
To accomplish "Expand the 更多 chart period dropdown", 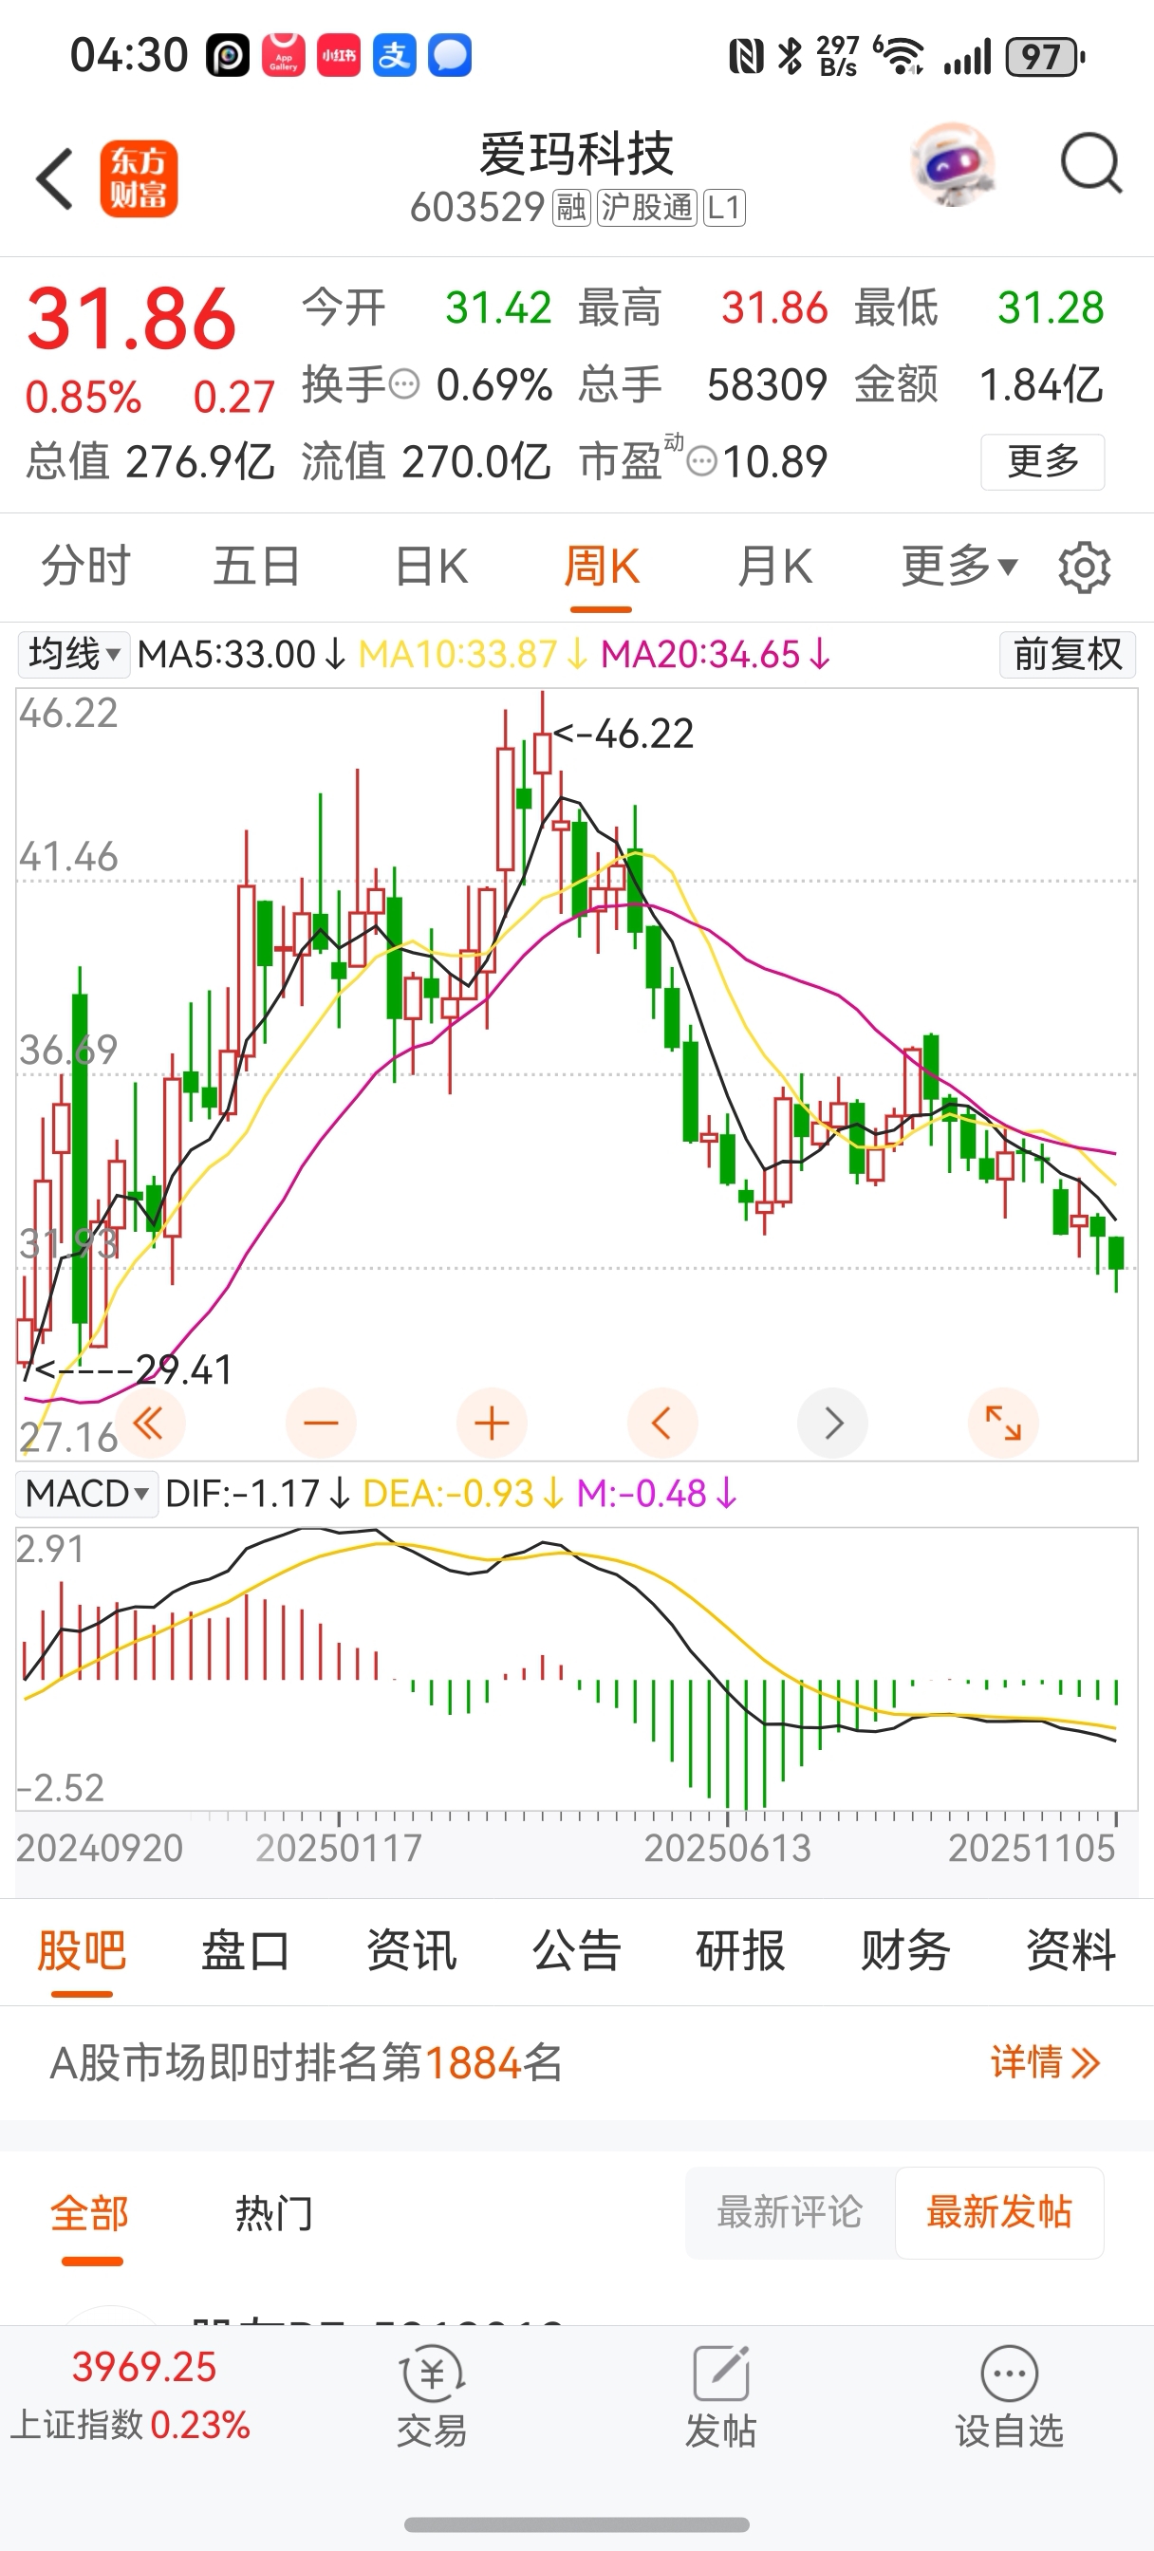I will coord(959,567).
